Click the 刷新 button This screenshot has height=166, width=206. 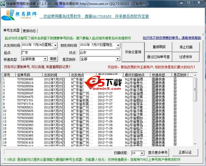point(53,59)
